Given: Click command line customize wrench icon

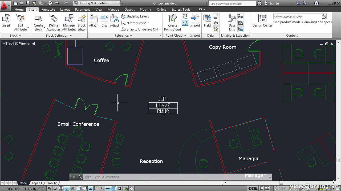Looking at the screenshot, I should point(80,177).
